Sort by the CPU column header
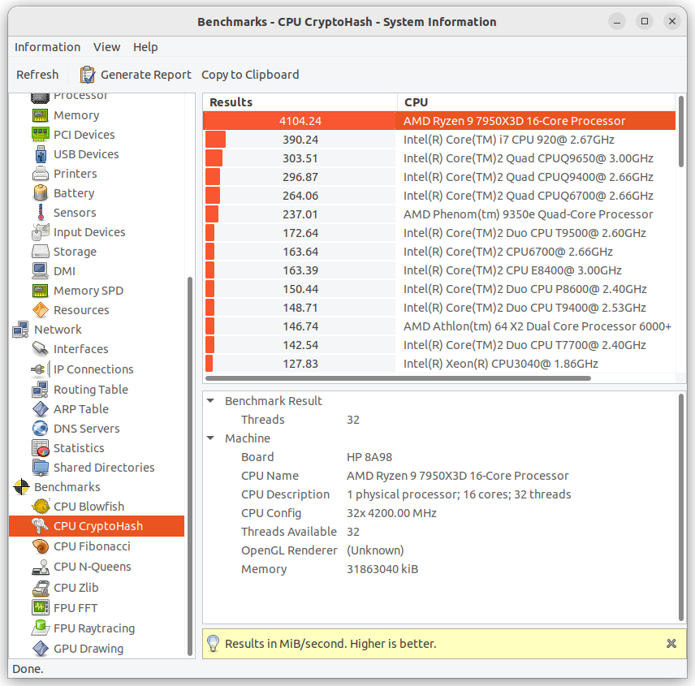This screenshot has height=686, width=695. pyautogui.click(x=536, y=102)
